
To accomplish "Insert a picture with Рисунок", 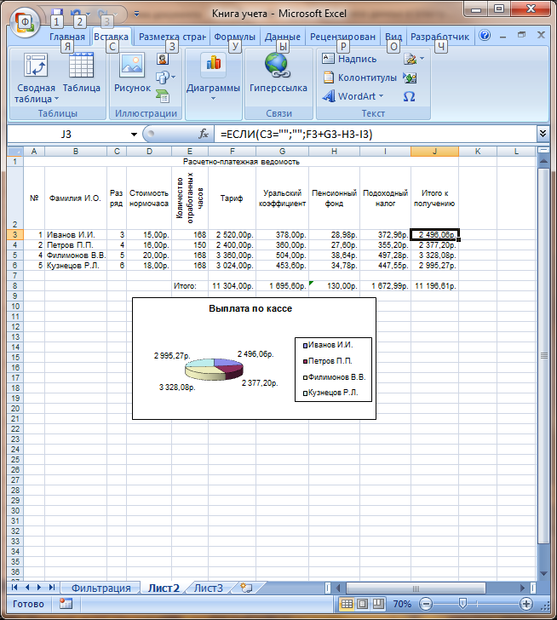I will (132, 73).
